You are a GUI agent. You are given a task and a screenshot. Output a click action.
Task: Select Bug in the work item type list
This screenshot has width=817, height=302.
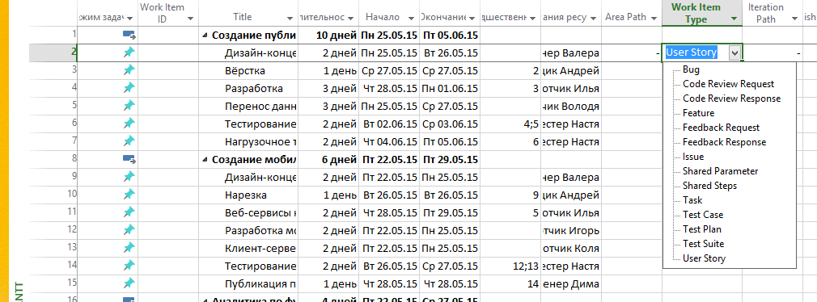[691, 69]
